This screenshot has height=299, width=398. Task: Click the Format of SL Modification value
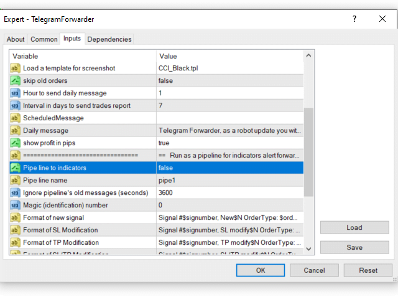coord(230,230)
